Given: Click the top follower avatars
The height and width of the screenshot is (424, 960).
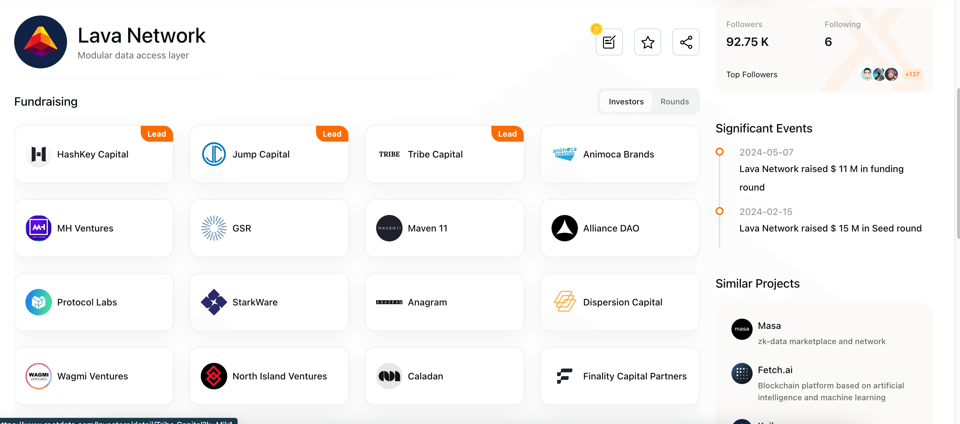Looking at the screenshot, I should click(x=879, y=74).
